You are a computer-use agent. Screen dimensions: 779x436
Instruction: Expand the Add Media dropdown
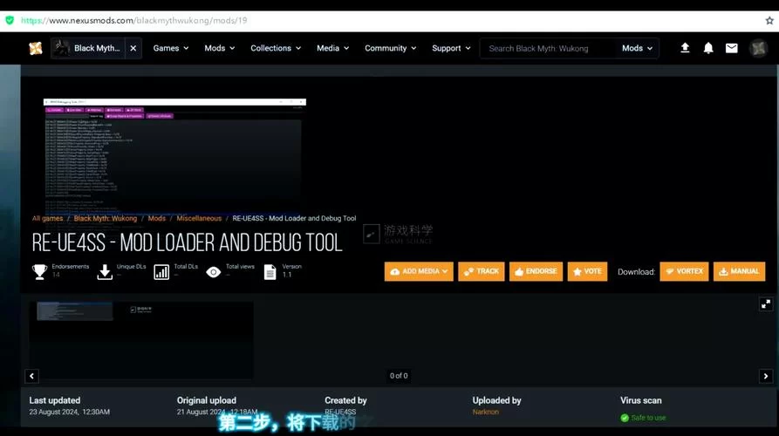click(419, 271)
